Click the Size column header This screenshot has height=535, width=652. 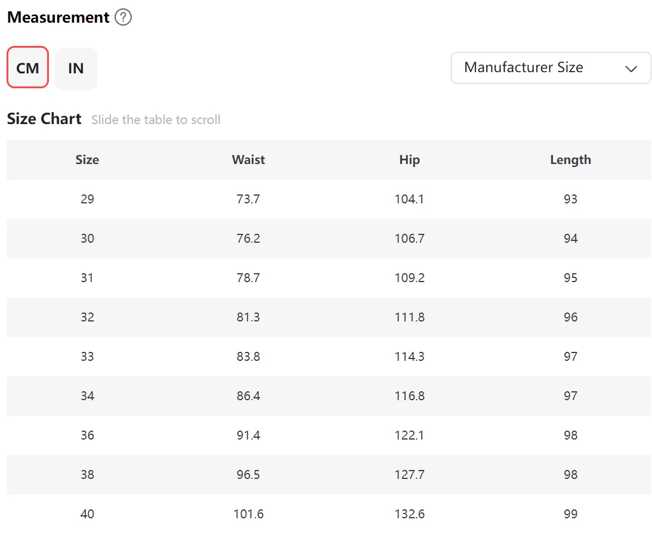[87, 160]
